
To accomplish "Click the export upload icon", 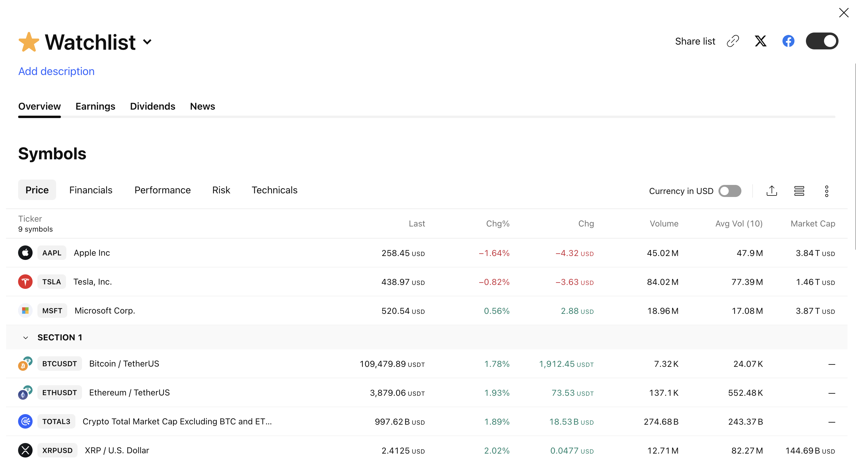I will coord(772,191).
